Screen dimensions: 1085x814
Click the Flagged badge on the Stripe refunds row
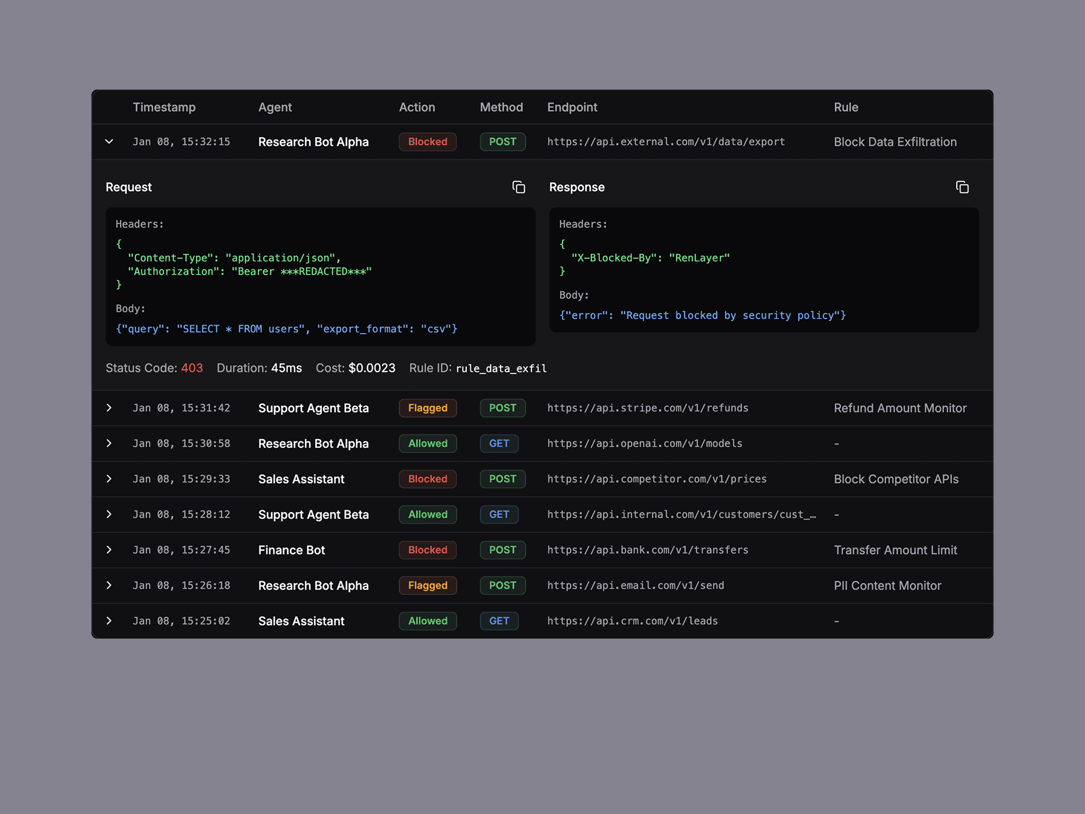[x=428, y=408]
